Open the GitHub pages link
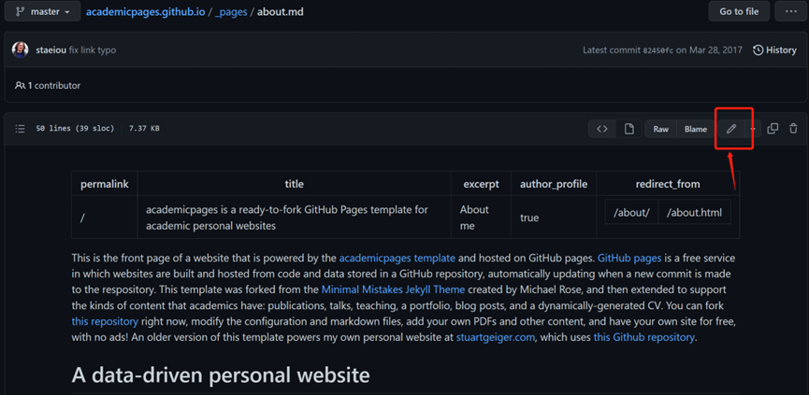The width and height of the screenshot is (809, 395). 629,258
